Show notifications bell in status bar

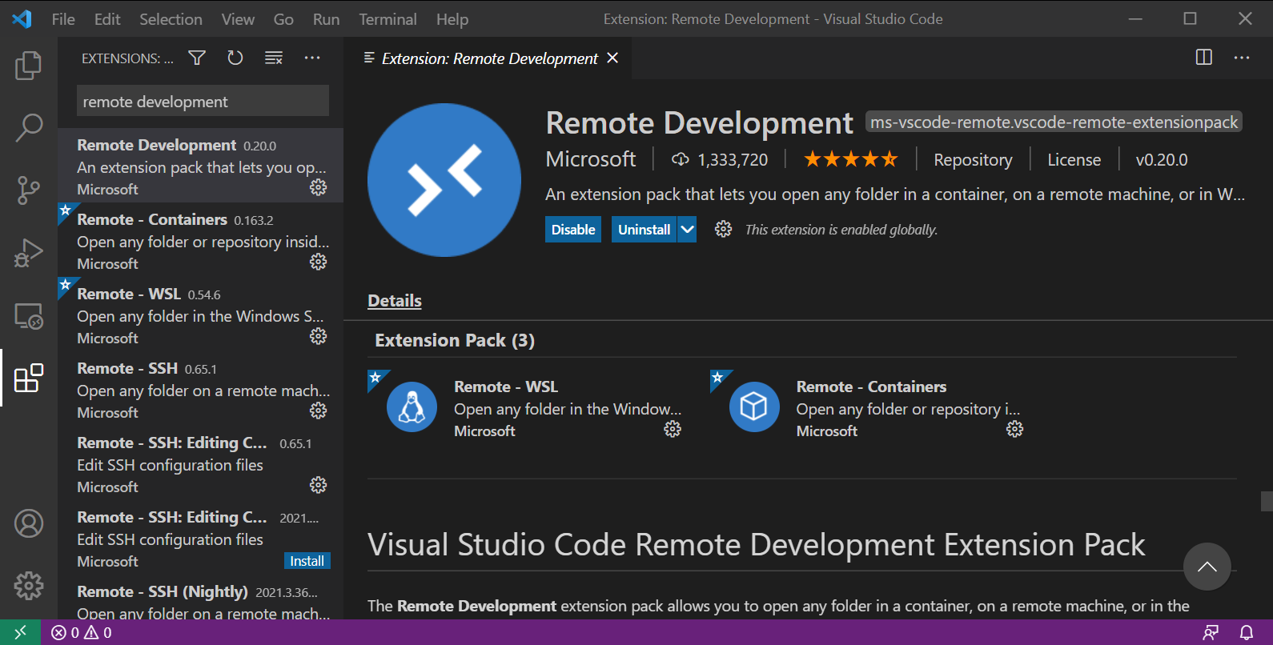1247,632
